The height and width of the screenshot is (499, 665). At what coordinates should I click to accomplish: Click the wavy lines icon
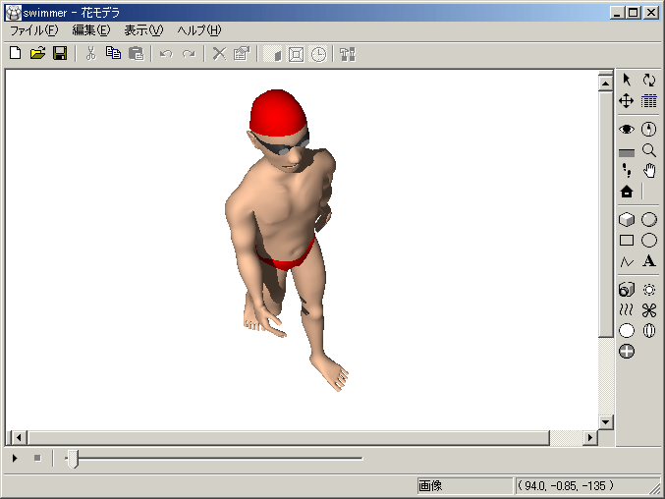(627, 310)
